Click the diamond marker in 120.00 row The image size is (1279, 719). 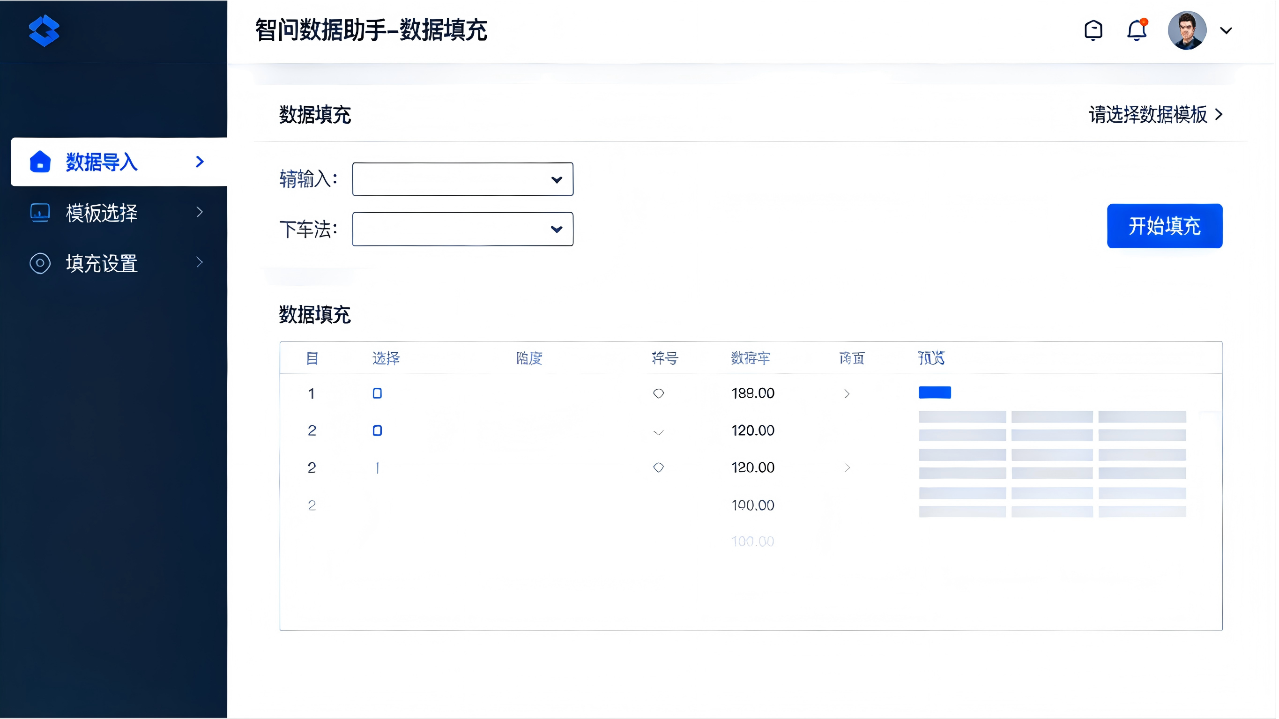658,468
